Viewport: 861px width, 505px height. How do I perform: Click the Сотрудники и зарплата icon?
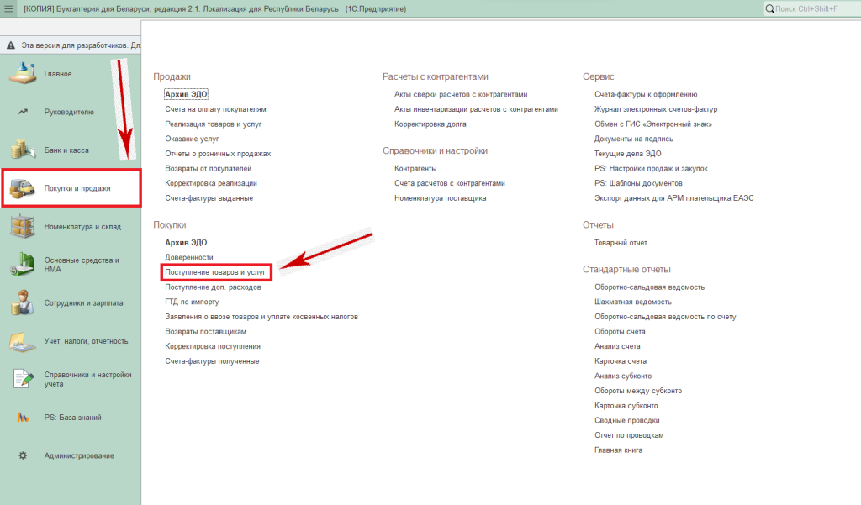click(23, 303)
